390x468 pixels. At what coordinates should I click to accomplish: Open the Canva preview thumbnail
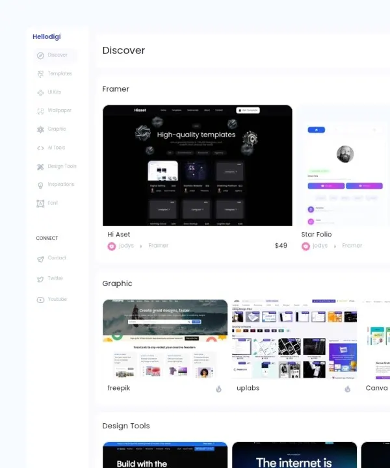pyautogui.click(x=376, y=339)
